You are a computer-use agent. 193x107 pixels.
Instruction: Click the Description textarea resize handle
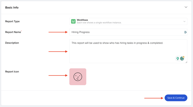point(186,62)
